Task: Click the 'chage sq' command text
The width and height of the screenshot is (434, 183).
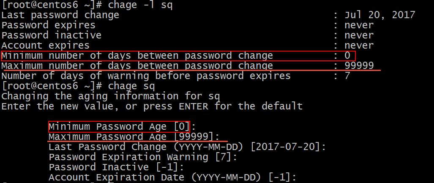Action: 131,86
